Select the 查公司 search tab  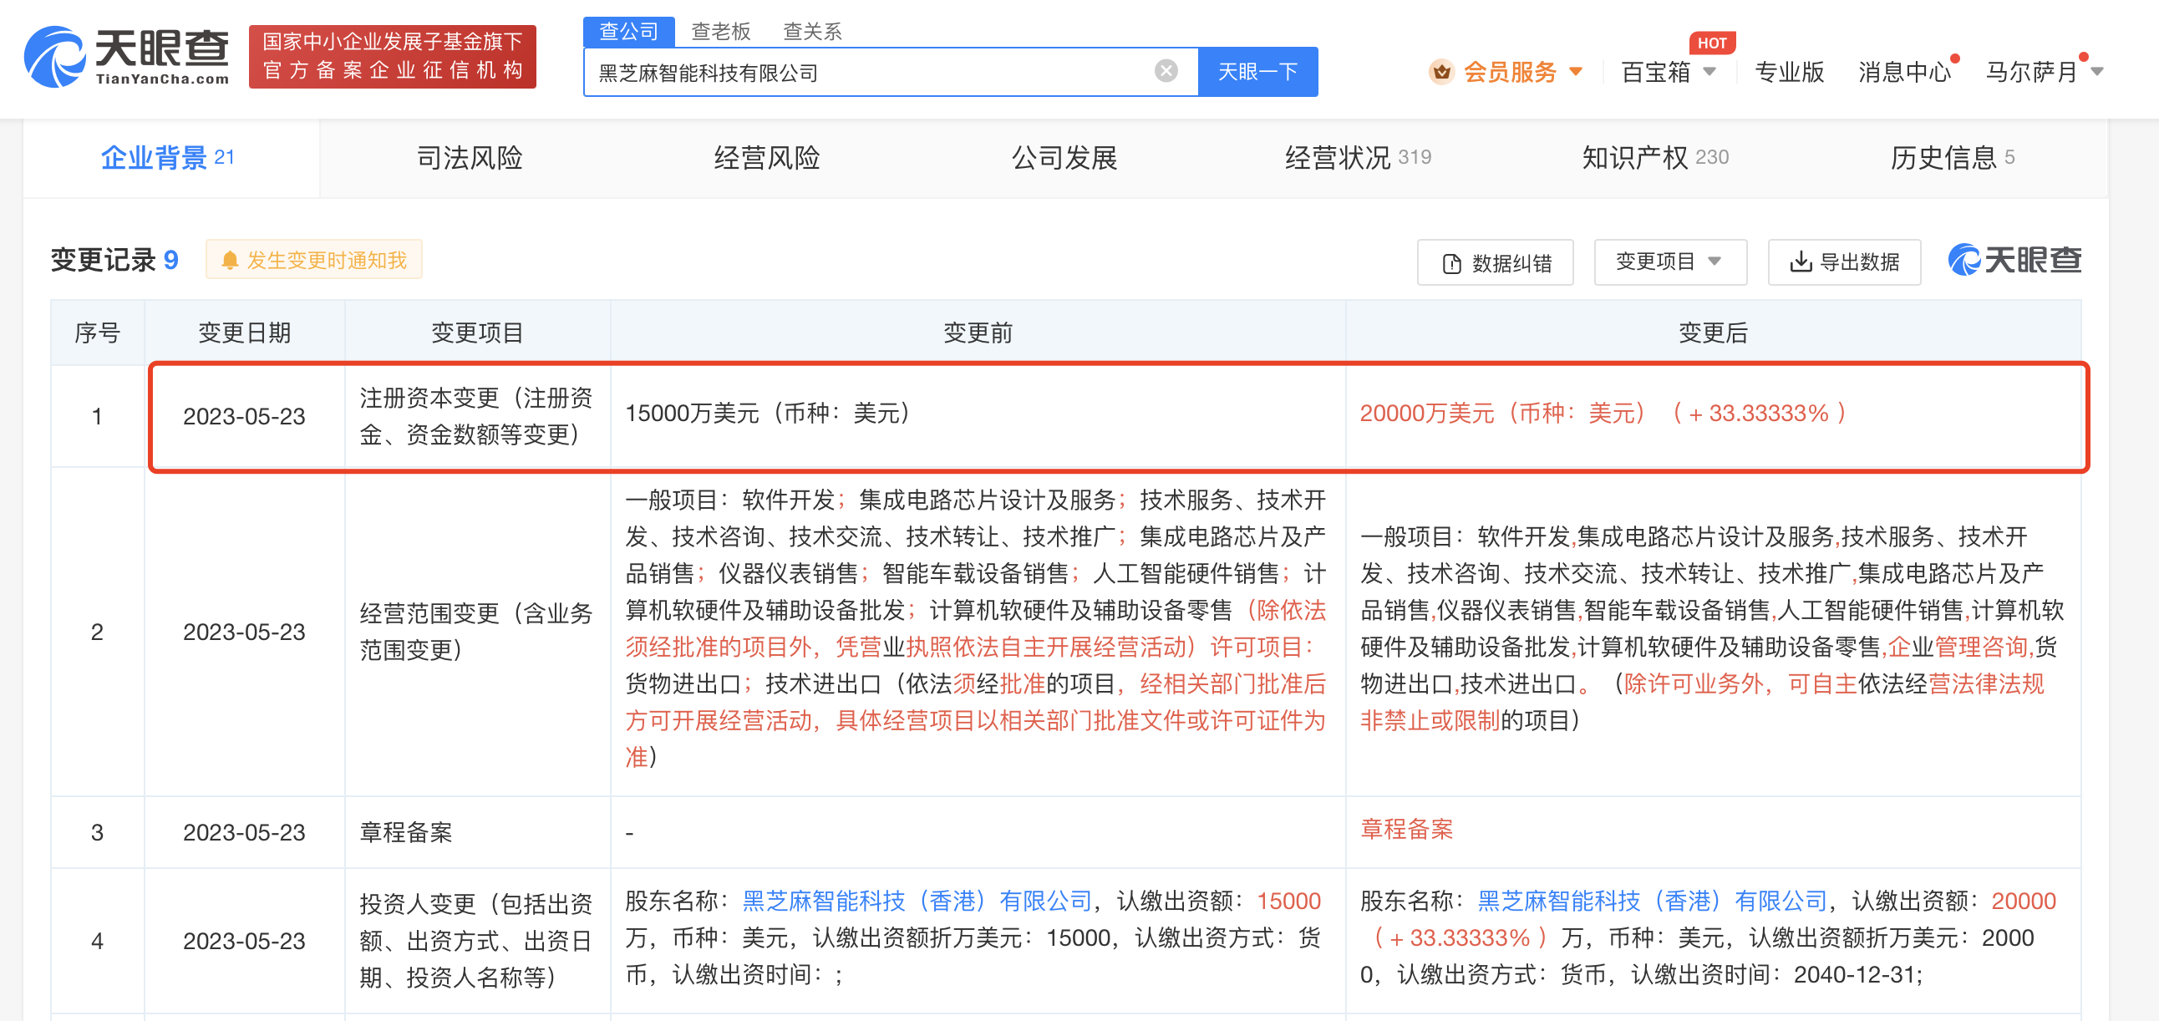[x=628, y=32]
